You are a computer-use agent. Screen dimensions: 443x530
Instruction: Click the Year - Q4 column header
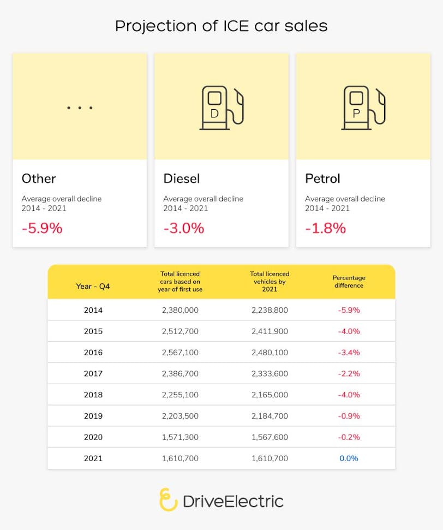pyautogui.click(x=93, y=286)
